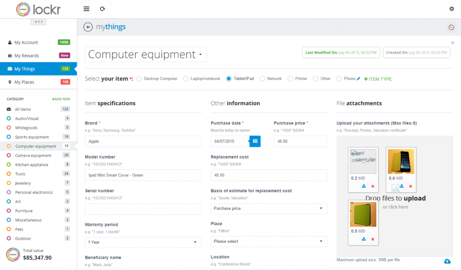Delete the 0.2 MB attachment
Viewport: 461px width, 270px height.
373,186
